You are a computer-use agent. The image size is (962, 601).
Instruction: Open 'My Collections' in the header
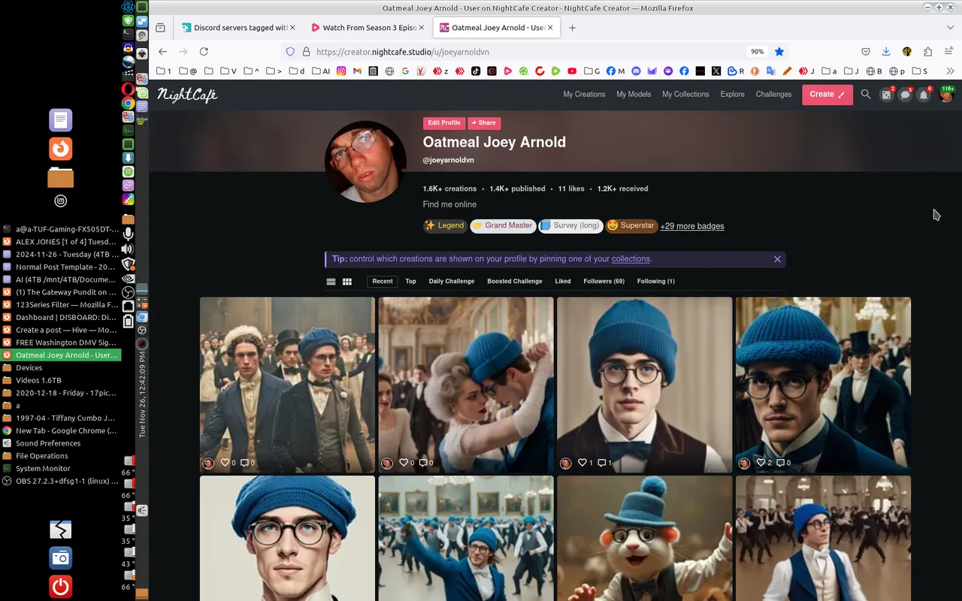coord(685,95)
